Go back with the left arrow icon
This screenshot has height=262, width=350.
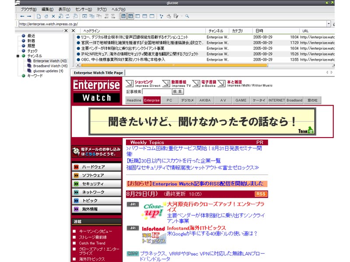point(22,16)
